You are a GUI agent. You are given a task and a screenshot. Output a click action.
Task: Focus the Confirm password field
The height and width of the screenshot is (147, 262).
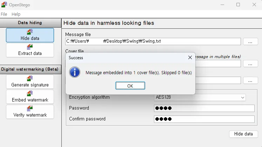coord(204,119)
